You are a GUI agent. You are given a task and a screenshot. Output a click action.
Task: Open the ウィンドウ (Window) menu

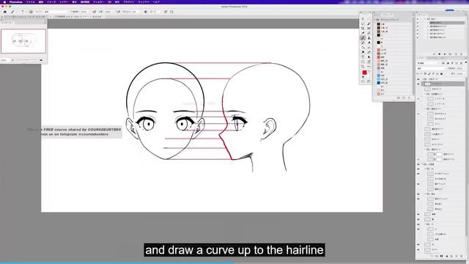tap(144, 1)
